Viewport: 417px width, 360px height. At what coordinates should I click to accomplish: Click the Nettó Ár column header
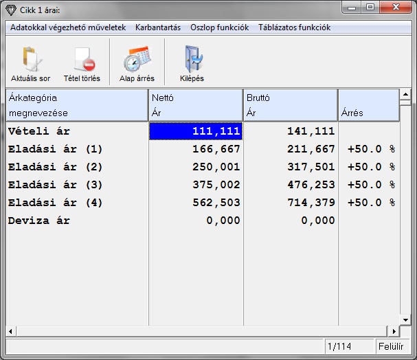point(196,105)
